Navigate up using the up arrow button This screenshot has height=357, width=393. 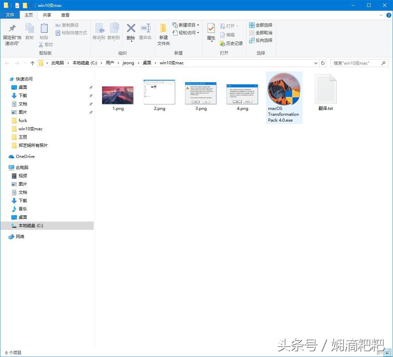pos(33,63)
